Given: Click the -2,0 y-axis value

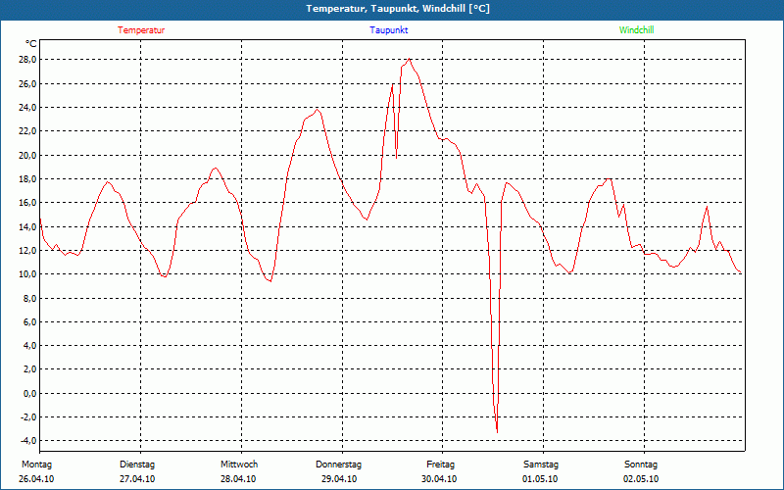Looking at the screenshot, I should (27, 417).
